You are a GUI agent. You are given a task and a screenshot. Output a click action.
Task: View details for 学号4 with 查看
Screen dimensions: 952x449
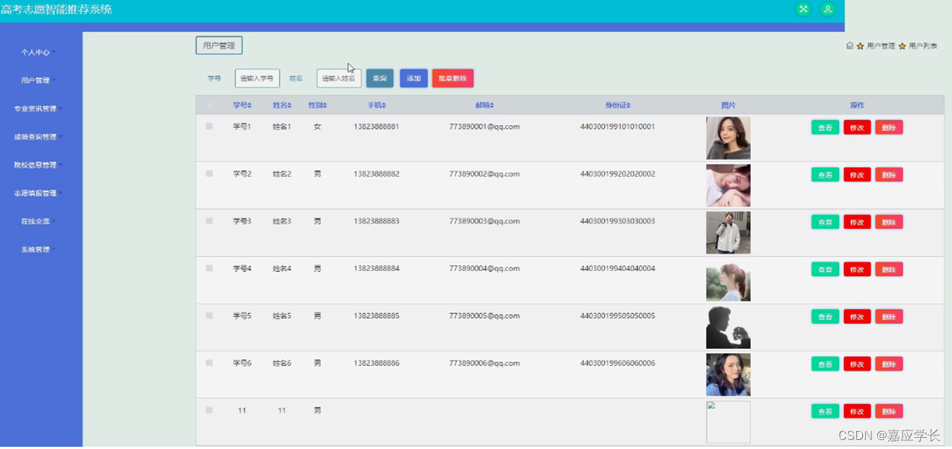825,269
